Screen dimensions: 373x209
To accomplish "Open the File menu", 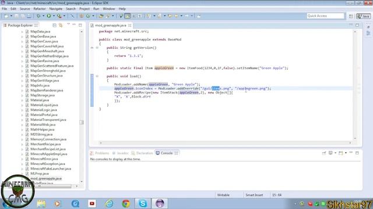I will point(4,9).
